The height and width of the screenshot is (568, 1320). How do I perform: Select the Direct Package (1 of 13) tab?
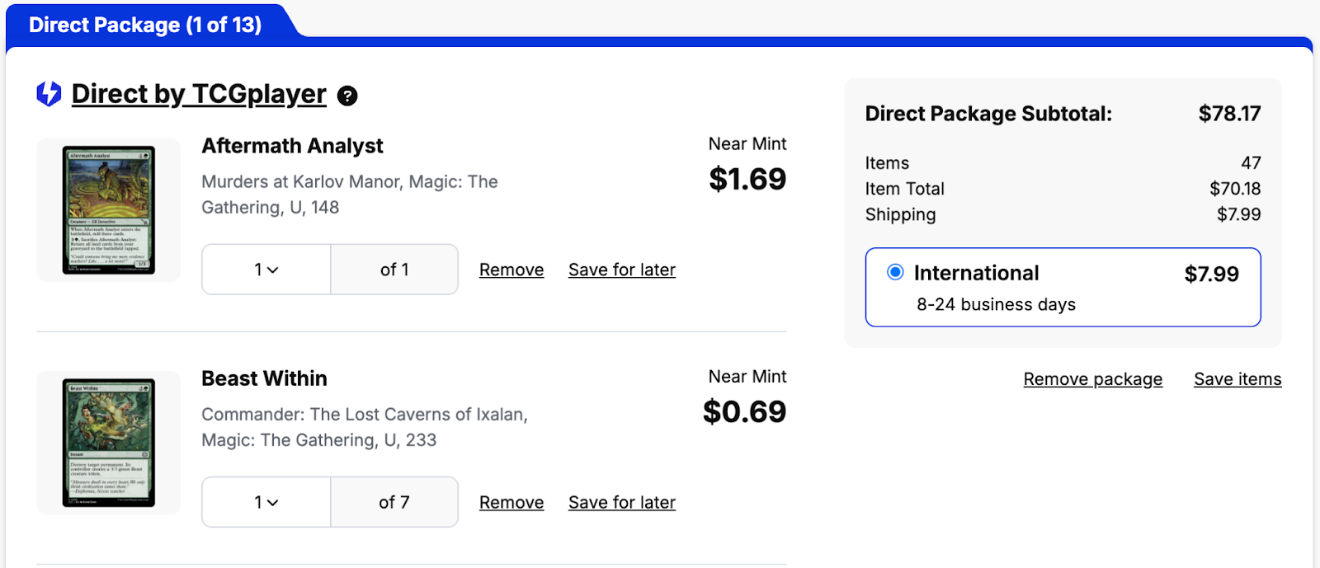point(145,25)
